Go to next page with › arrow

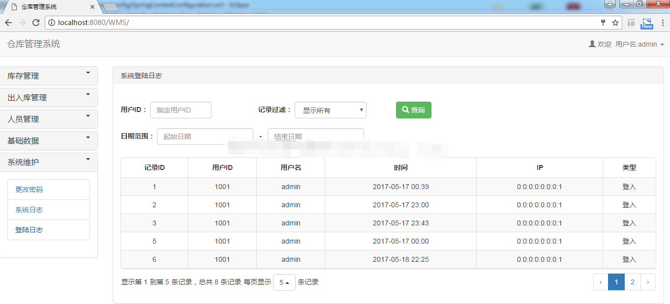tap(648, 282)
